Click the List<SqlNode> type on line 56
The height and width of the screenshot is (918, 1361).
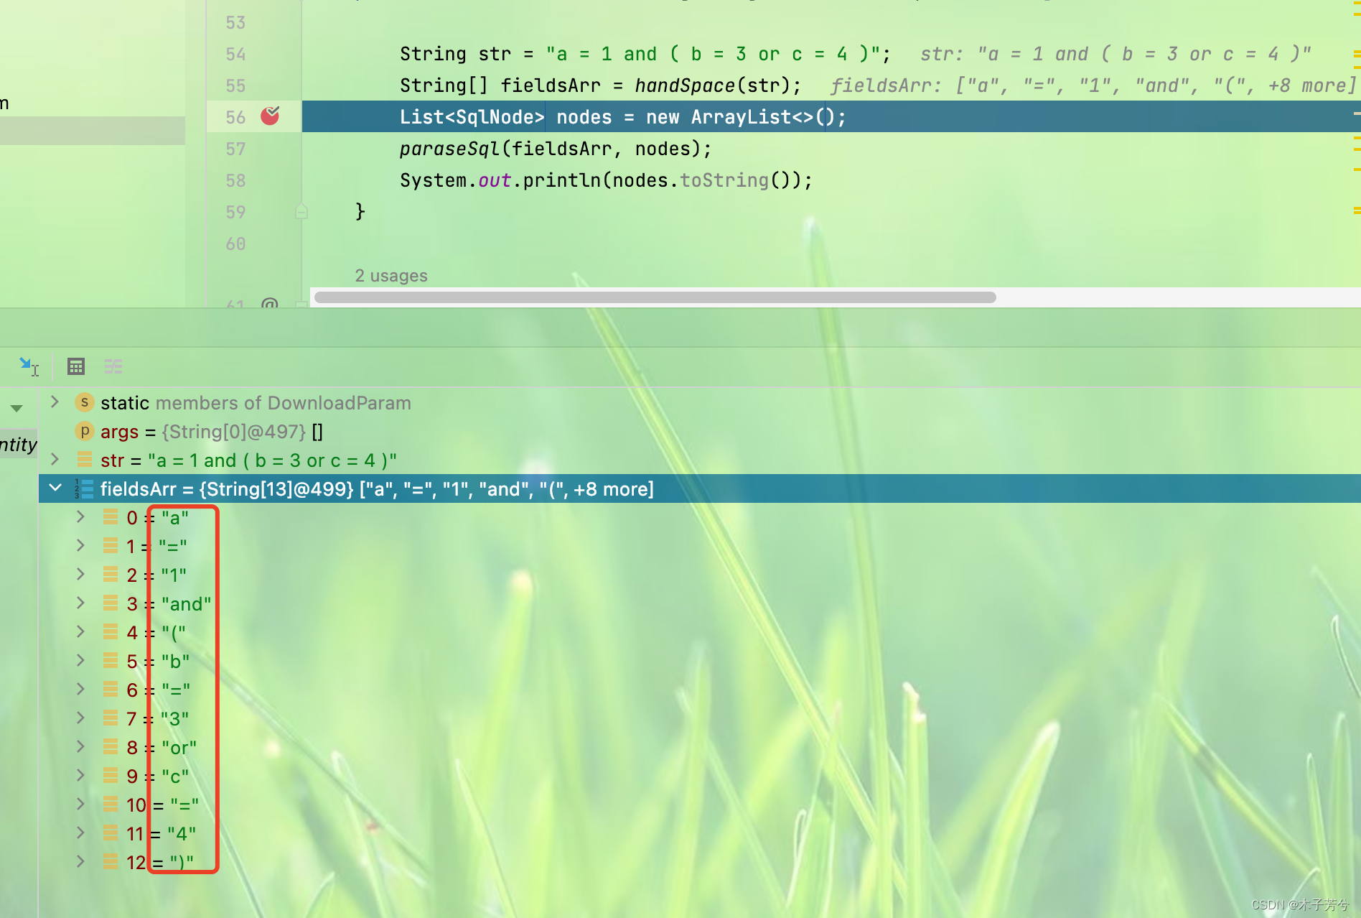[472, 117]
